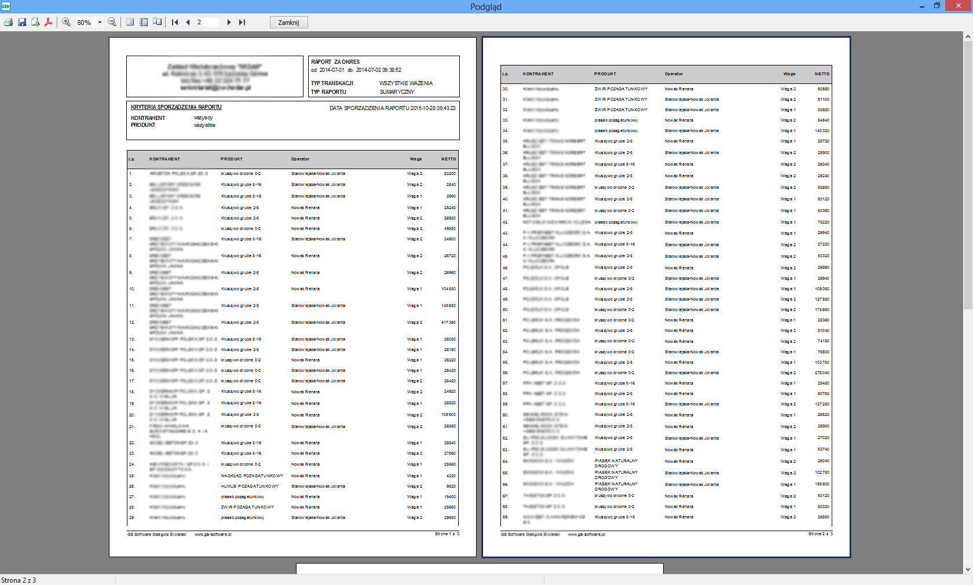The height and width of the screenshot is (585, 973).
Task: Save the report with the floppy disk icon
Action: 22,22
